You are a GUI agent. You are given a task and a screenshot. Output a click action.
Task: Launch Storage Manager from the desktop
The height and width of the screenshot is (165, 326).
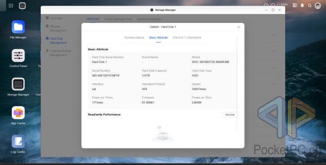(18, 84)
